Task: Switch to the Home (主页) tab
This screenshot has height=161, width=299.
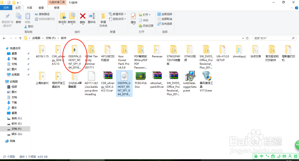Action: click(x=18, y=8)
